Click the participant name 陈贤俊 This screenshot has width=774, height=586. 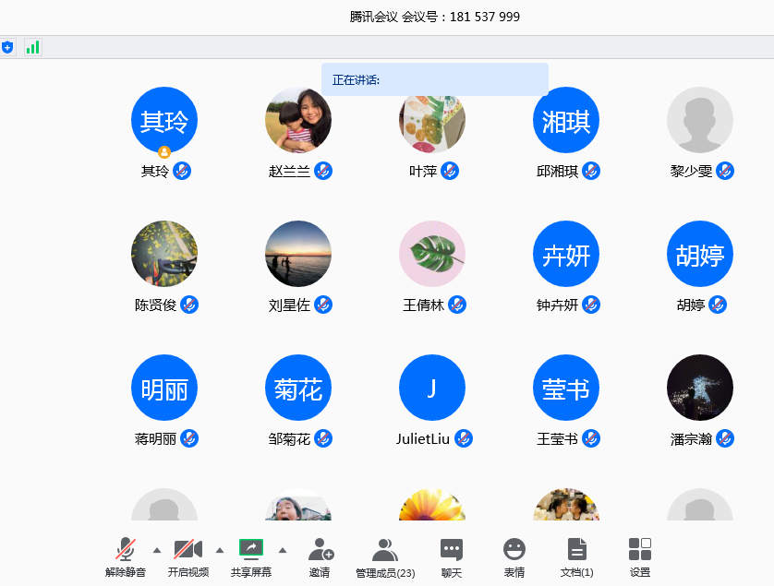[x=155, y=305]
